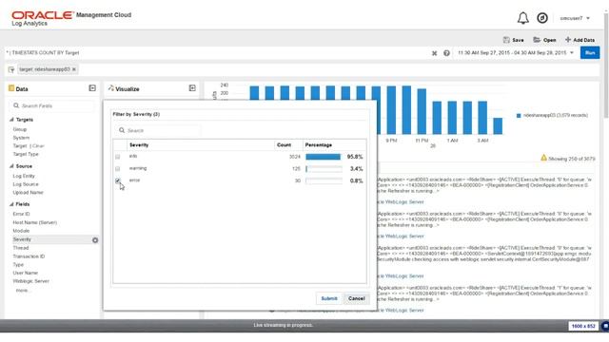Open the compass navigation icon in header
The width and height of the screenshot is (609, 342).
coord(542,18)
